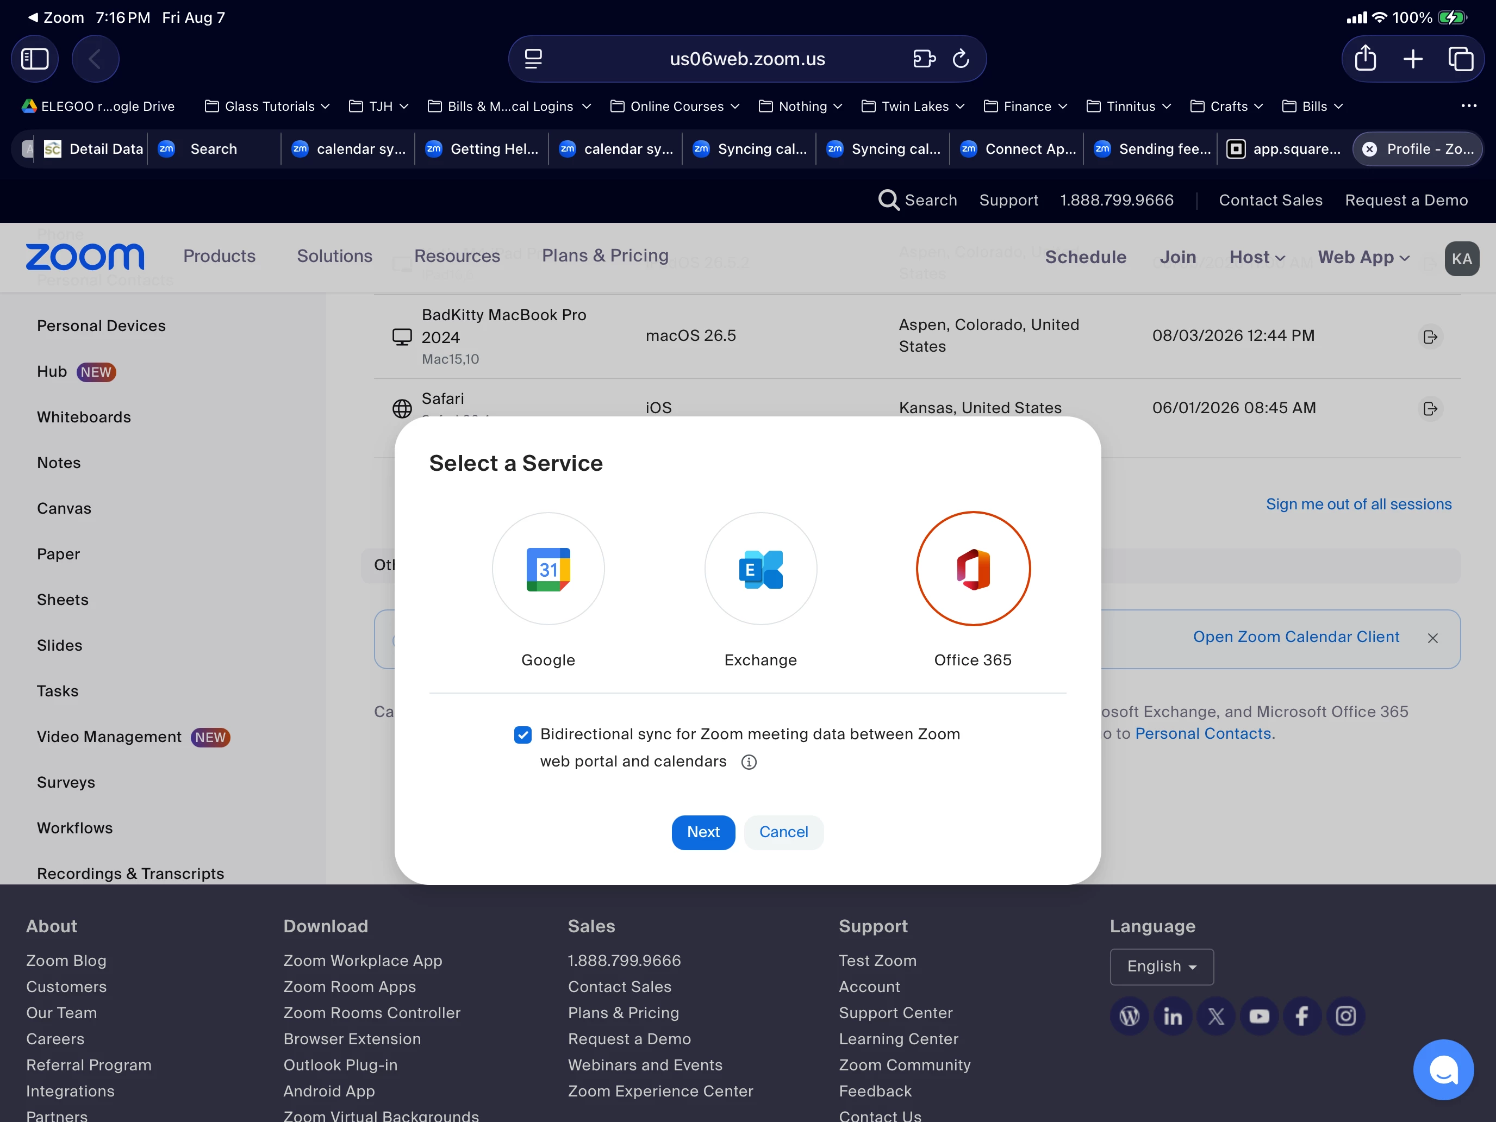
Task: Open Zoom's WordPress blog icon
Action: point(1130,1016)
